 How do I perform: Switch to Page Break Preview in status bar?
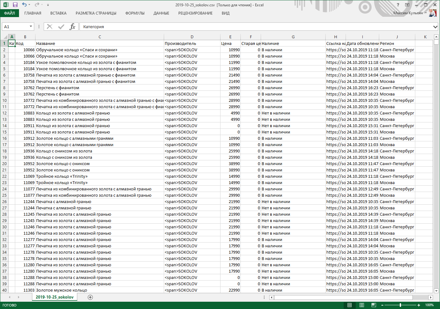[373, 305]
